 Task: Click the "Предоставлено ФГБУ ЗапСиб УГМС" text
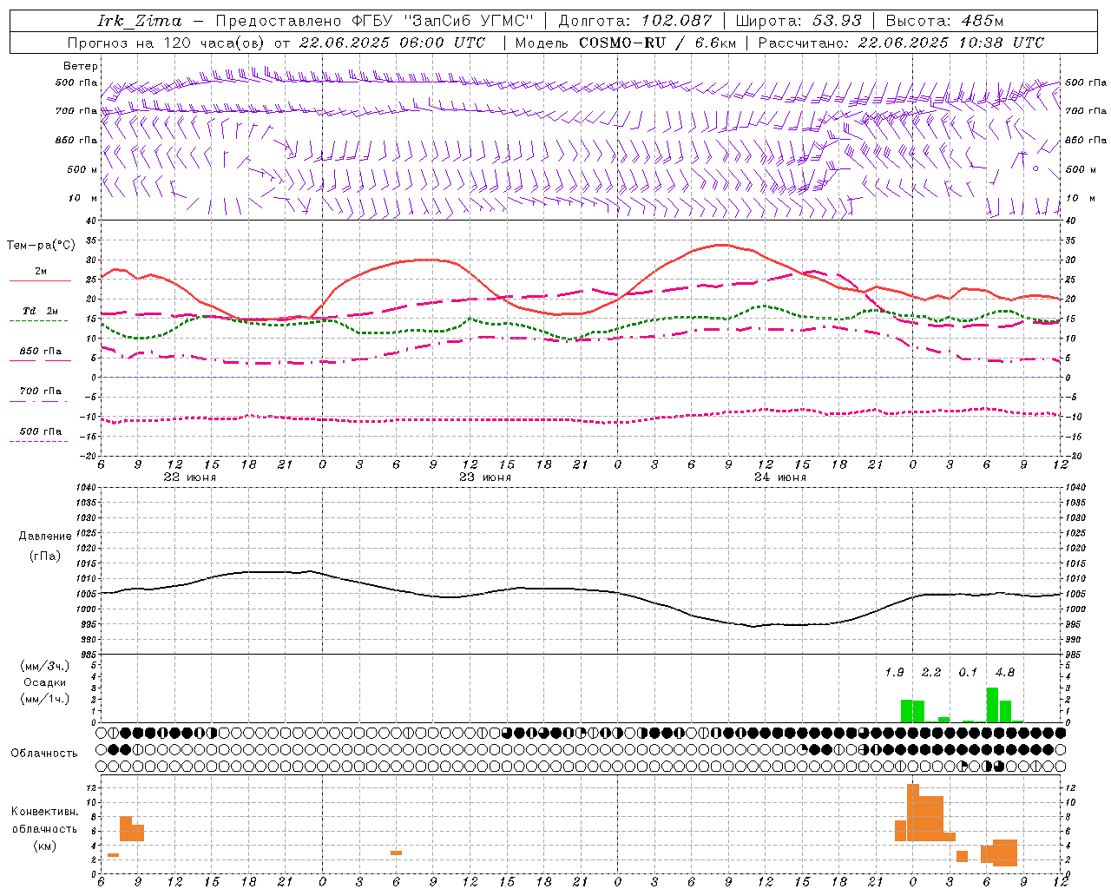pos(374,21)
